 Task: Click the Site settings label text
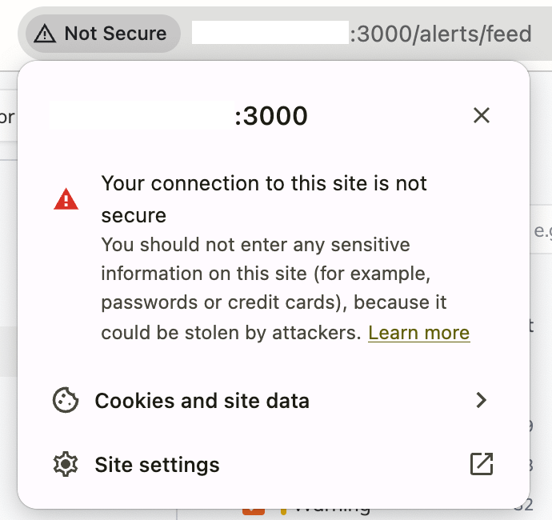click(x=157, y=465)
